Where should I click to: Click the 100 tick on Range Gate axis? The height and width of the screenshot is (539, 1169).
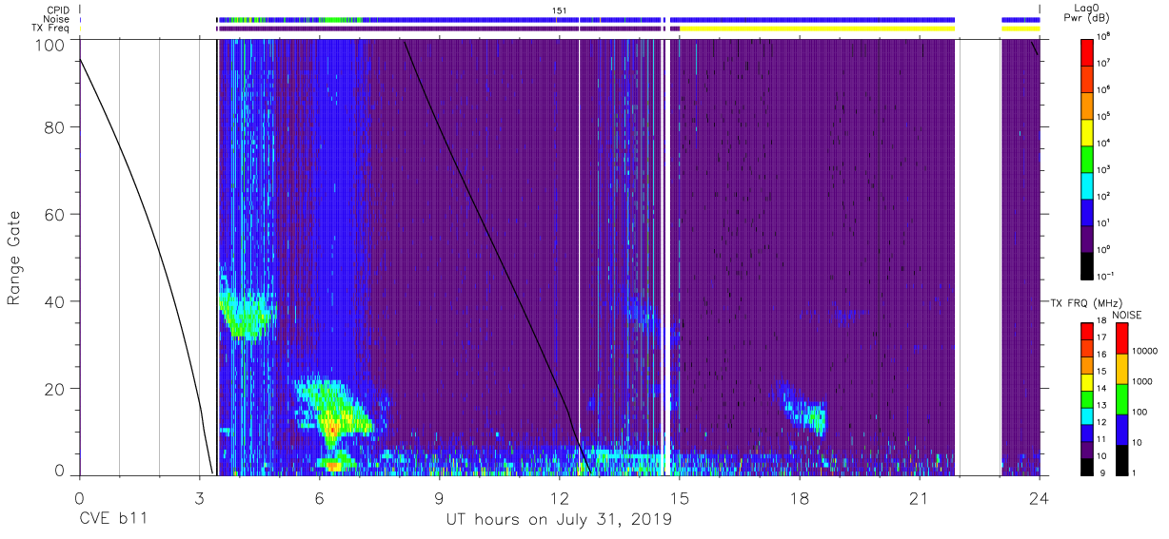[x=49, y=44]
